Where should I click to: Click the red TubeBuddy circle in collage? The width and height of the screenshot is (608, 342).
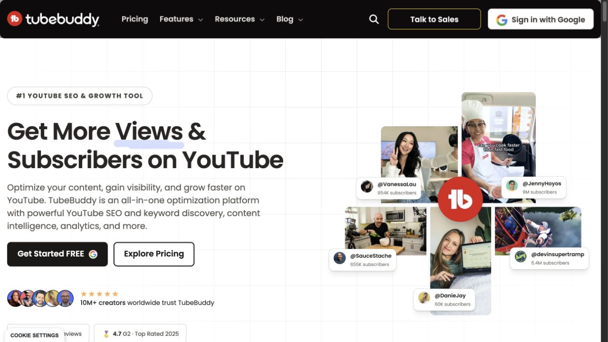[460, 199]
